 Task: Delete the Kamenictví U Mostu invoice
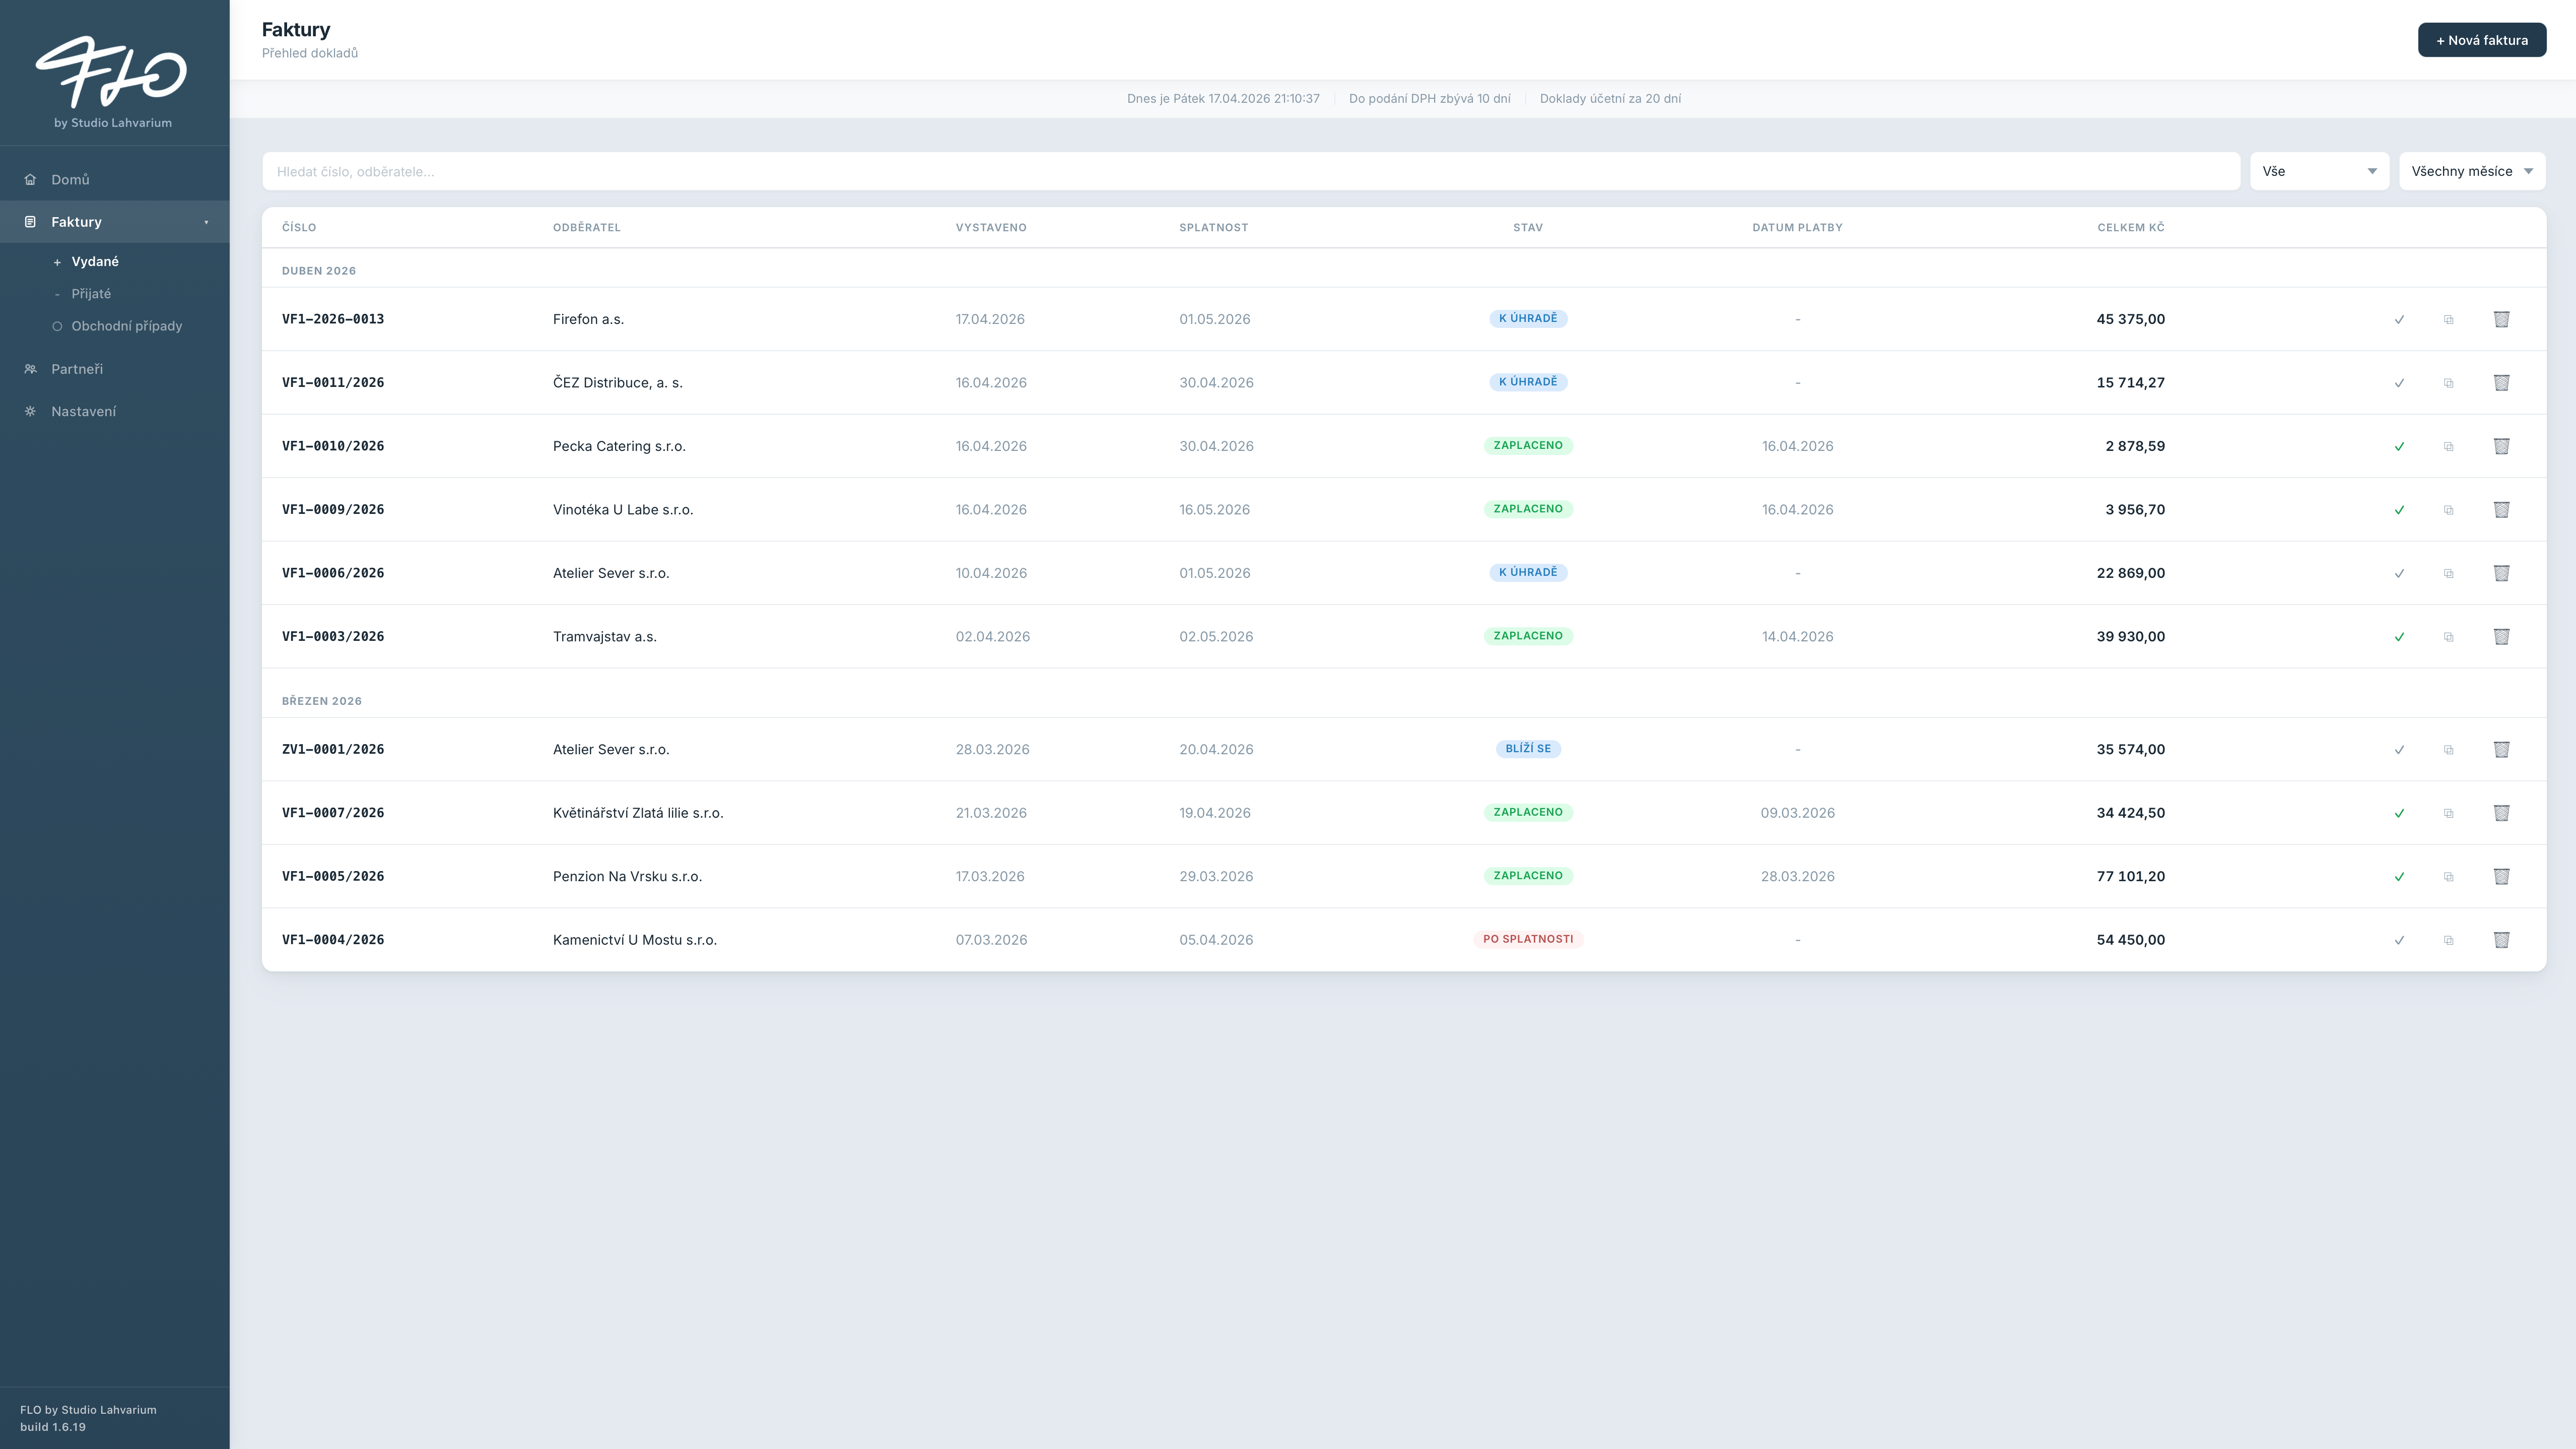[2501, 940]
